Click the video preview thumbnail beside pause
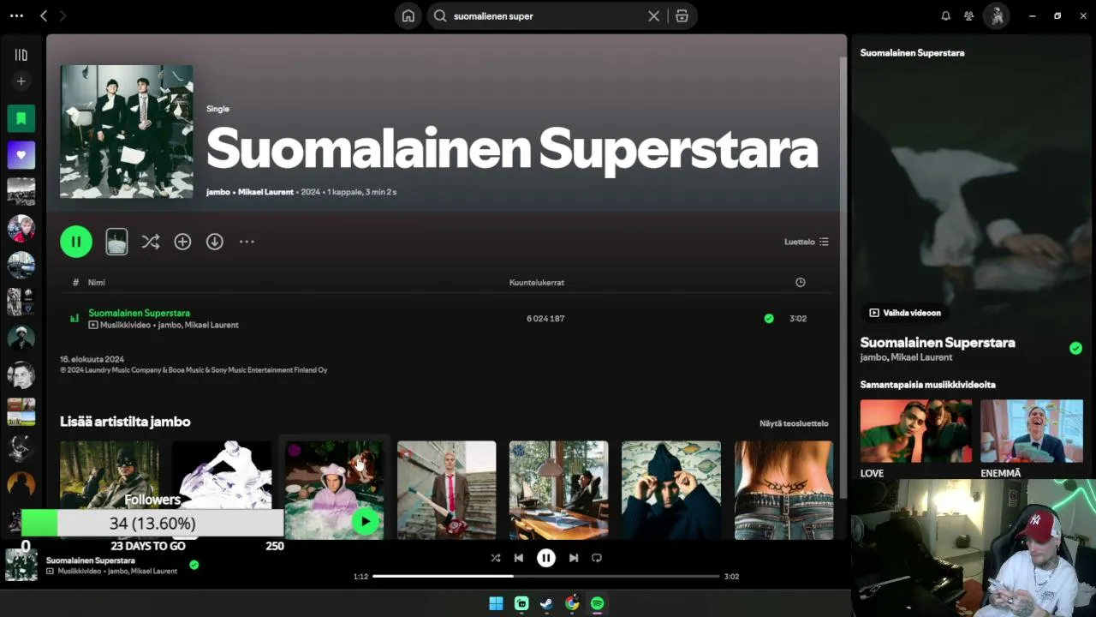 click(x=116, y=242)
